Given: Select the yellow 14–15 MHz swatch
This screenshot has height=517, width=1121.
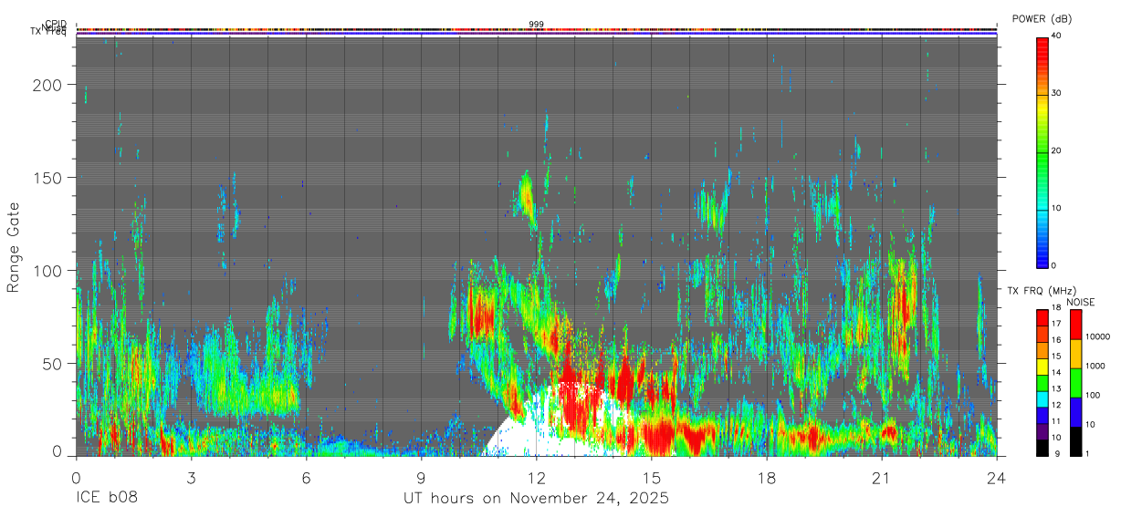Looking at the screenshot, I should pos(1043,367).
